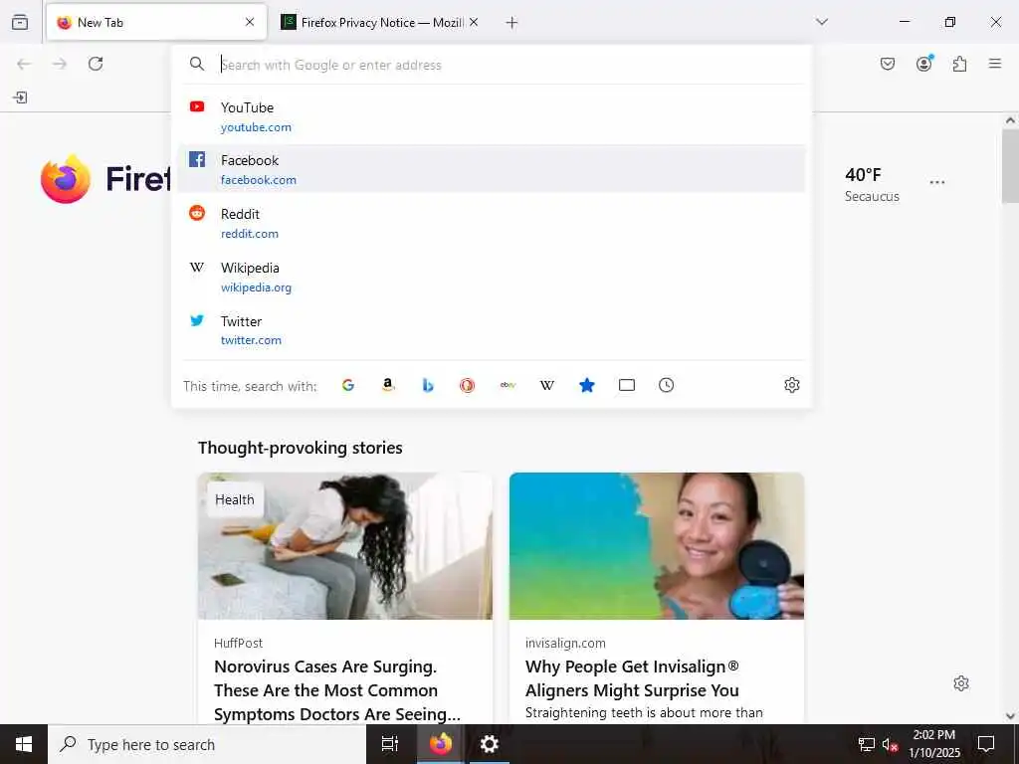Close the New Tab tab
The image size is (1019, 764).
point(250,22)
